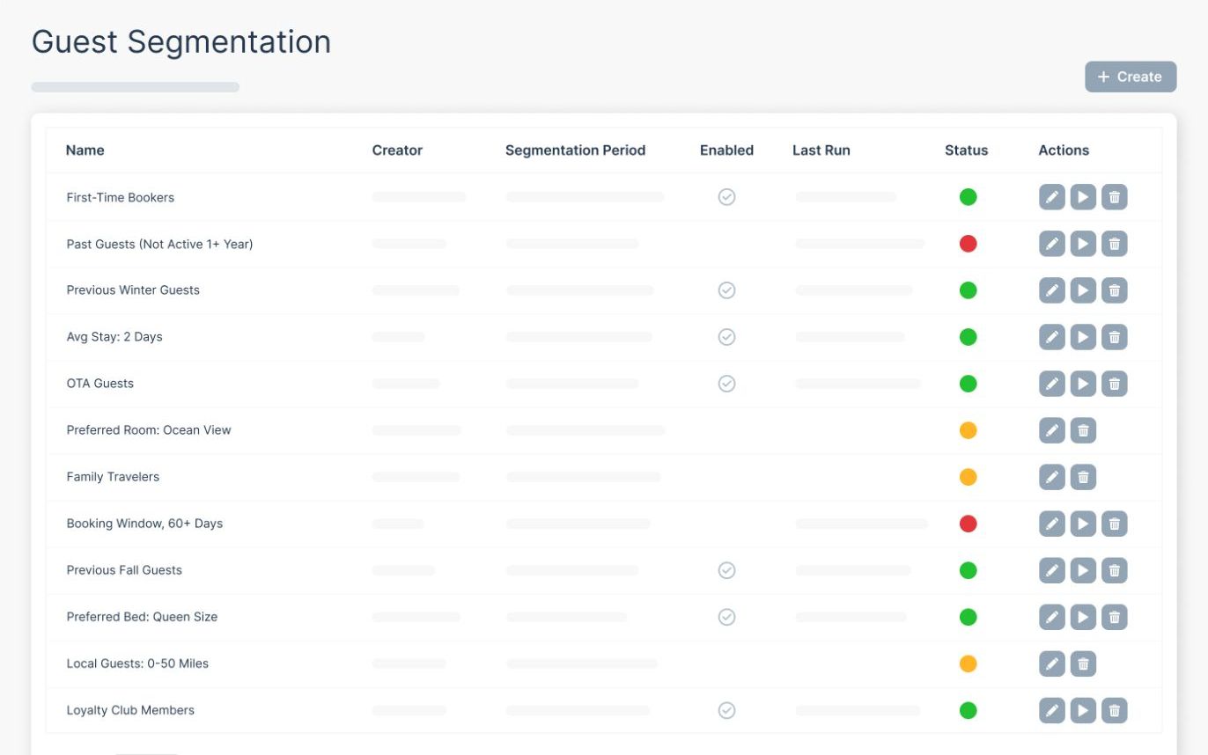This screenshot has width=1208, height=755.
Task: Edit the Family Travelers segment
Action: coord(1051,477)
